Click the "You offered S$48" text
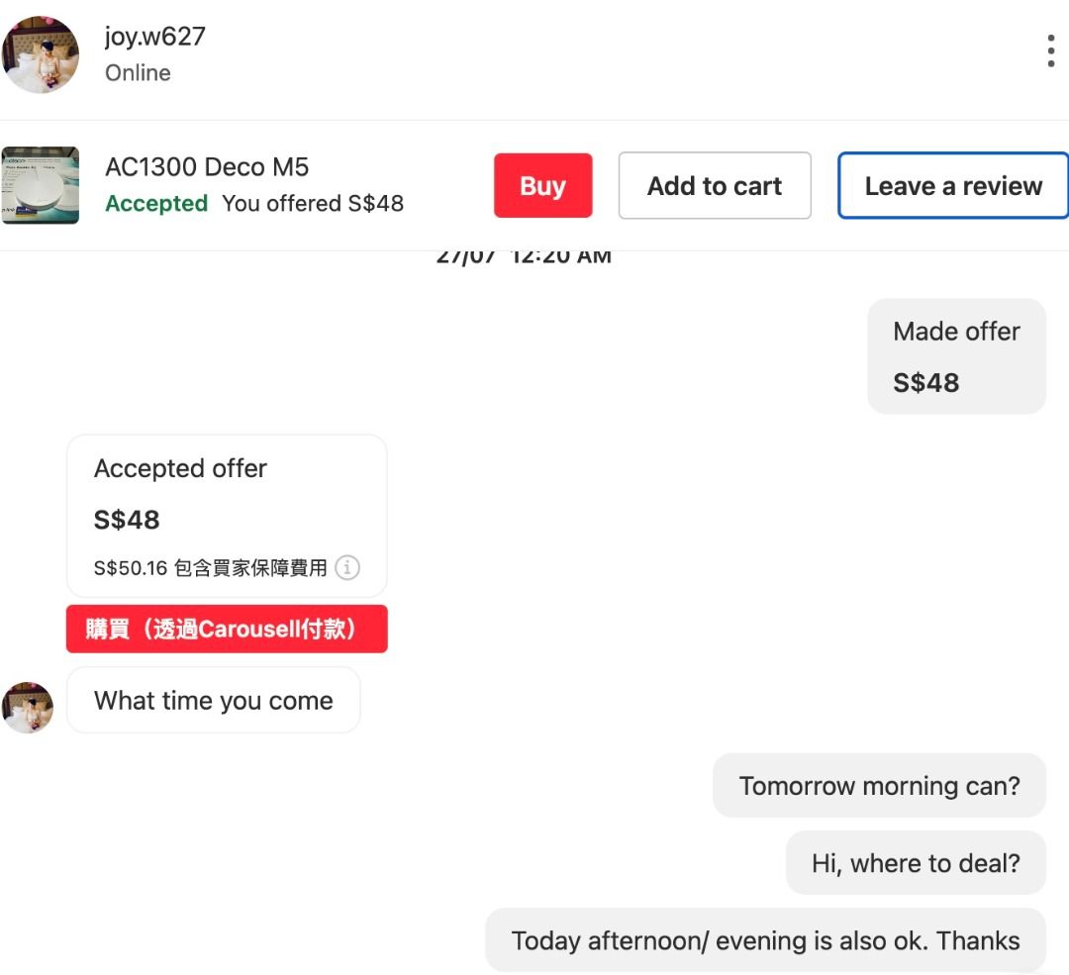 pyautogui.click(x=313, y=203)
